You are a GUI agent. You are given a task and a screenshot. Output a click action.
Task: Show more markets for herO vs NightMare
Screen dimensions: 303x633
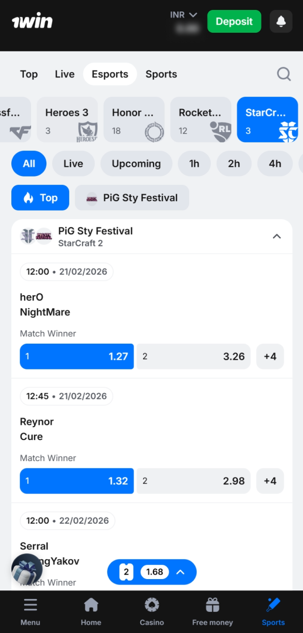click(270, 357)
